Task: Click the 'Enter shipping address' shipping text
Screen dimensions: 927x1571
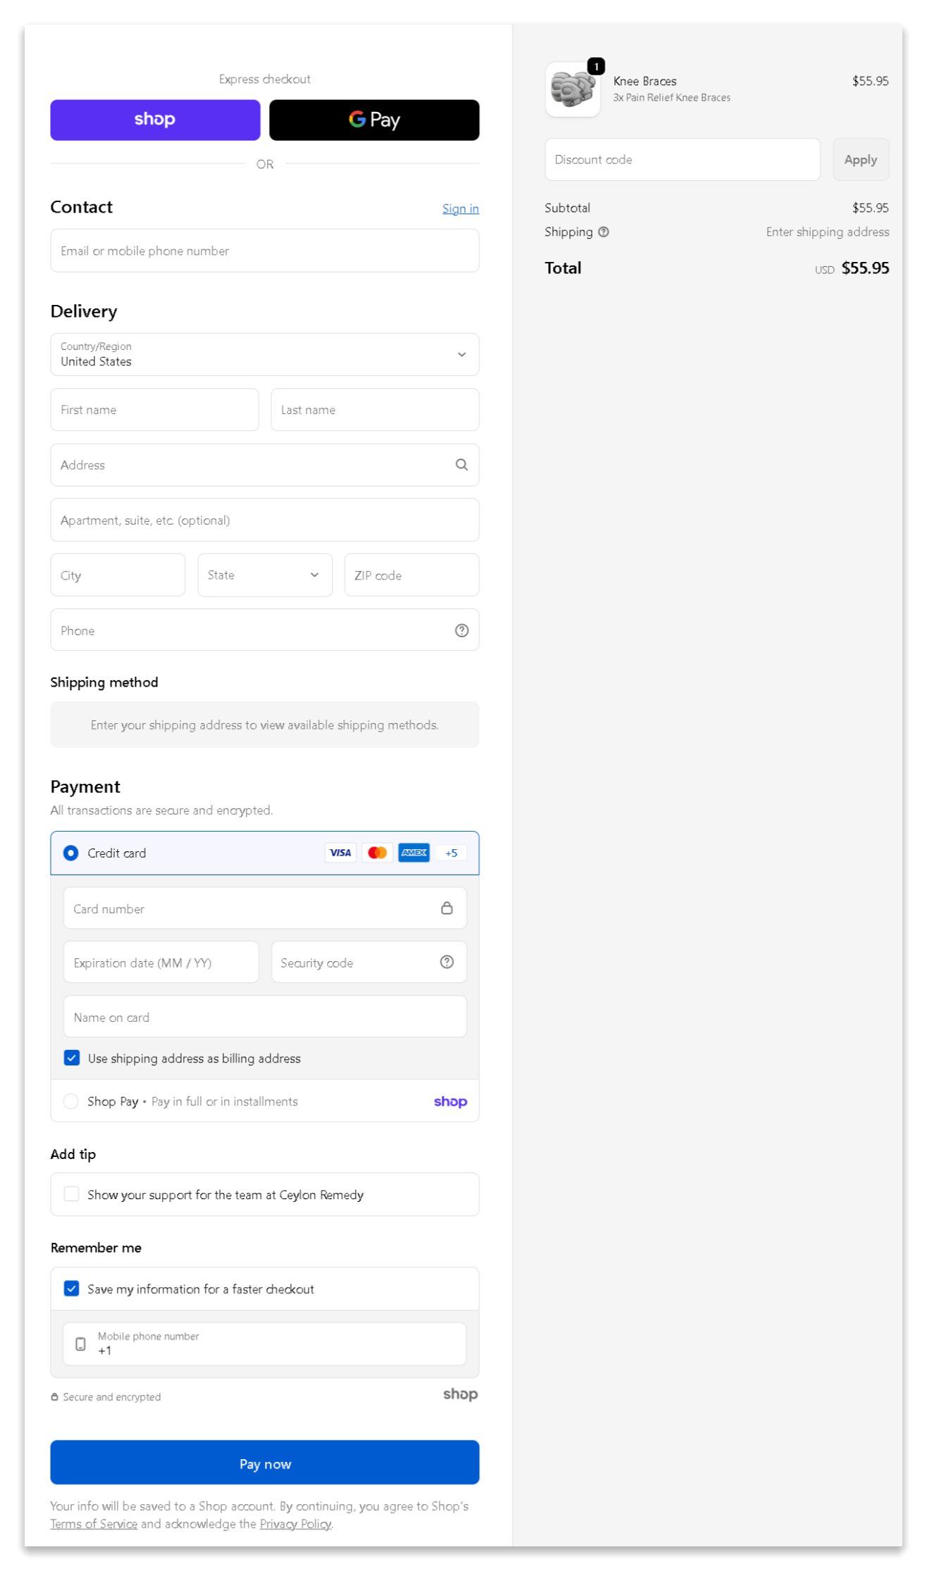Action: click(827, 232)
